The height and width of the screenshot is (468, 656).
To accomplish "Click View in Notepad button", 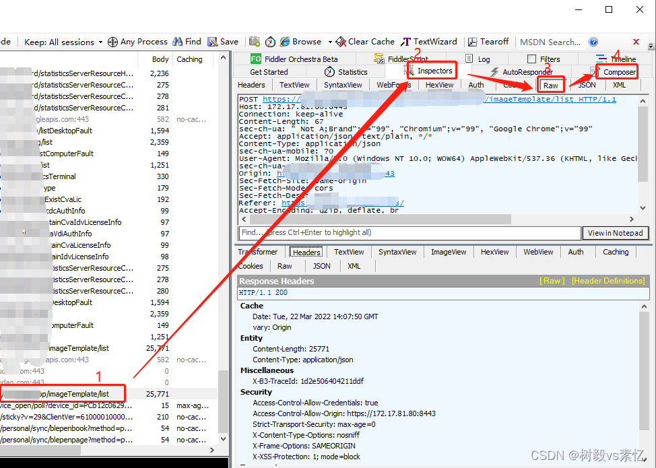I will pyautogui.click(x=615, y=233).
